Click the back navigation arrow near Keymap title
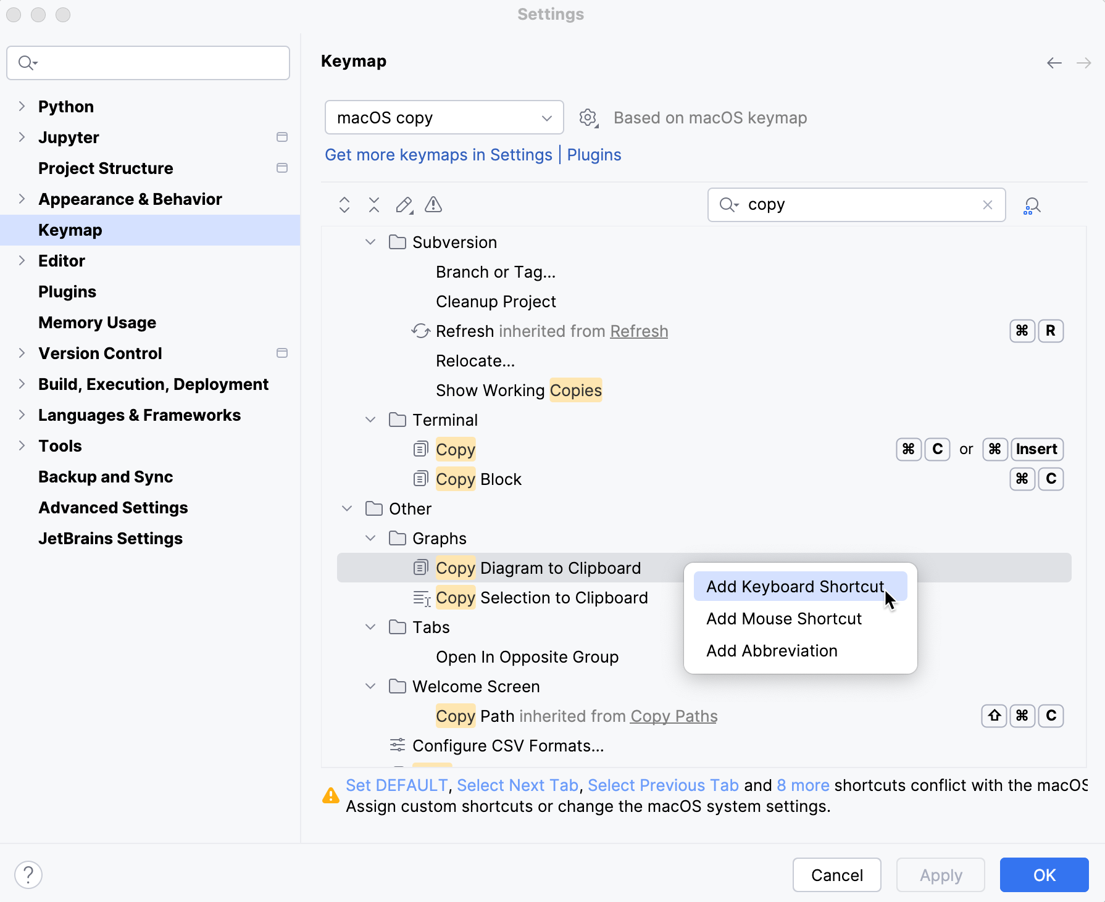1105x902 pixels. pyautogui.click(x=1053, y=62)
